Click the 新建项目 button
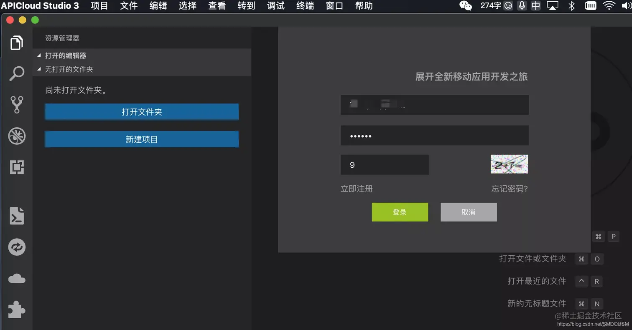The width and height of the screenshot is (632, 330). 142,139
